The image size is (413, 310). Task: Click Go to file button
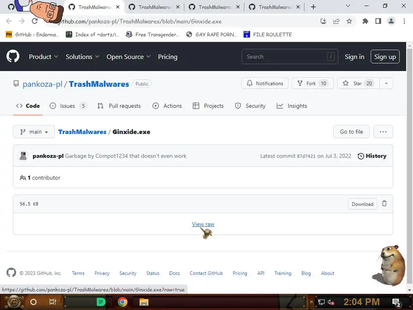coord(351,132)
